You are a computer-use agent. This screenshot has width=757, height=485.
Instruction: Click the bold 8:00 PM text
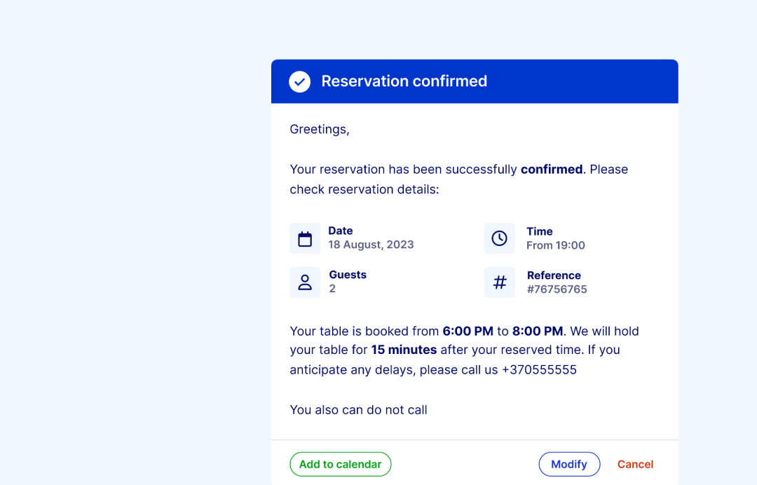[x=538, y=331]
